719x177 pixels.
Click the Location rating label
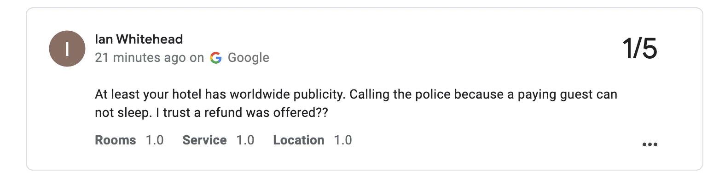pos(299,140)
